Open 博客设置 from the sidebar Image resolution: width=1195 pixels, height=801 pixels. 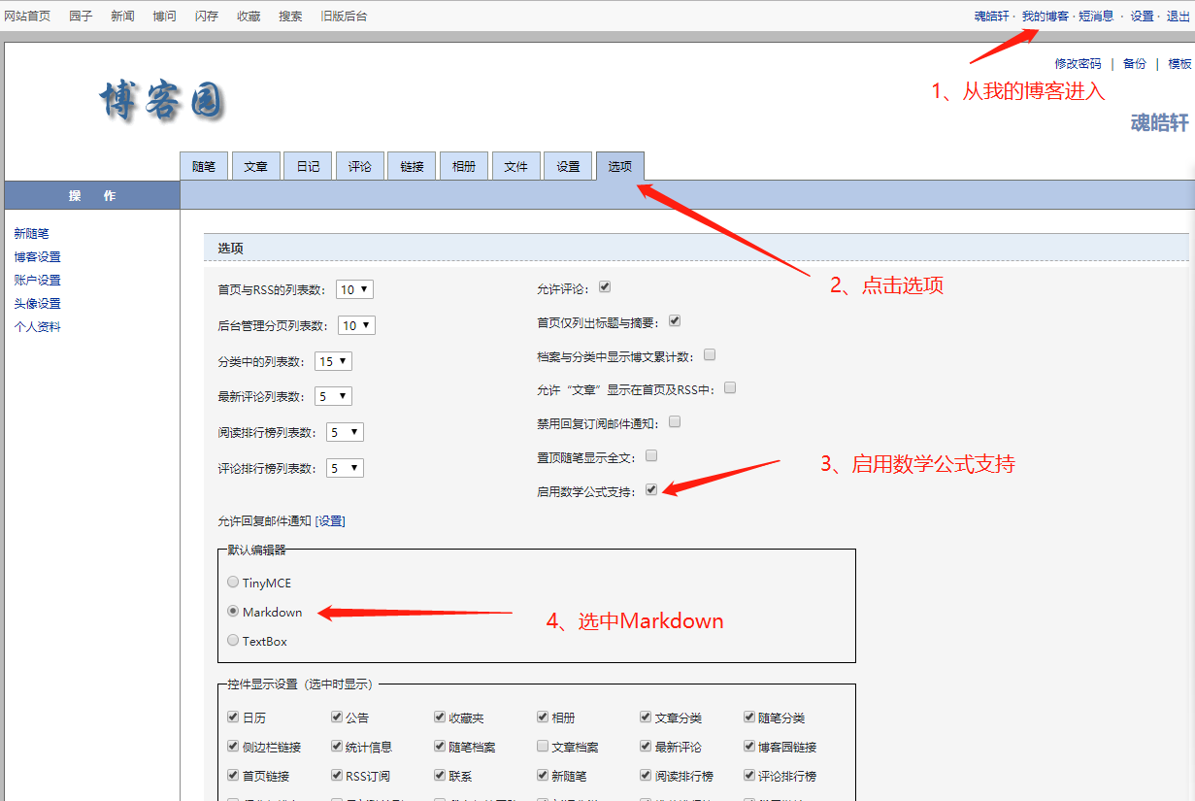coord(37,256)
